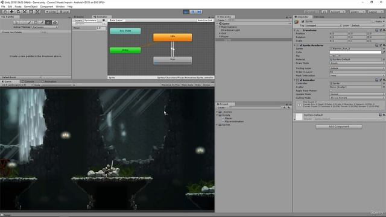This screenshot has width=386, height=217.
Task: Open the Culling Mode dropdown
Action: 357,98
